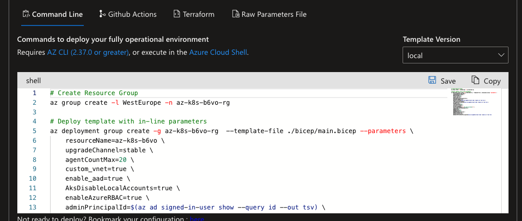Click 'Commands to deploy your fully operational environment' heading
Image resolution: width=522 pixels, height=221 pixels.
[x=113, y=39]
